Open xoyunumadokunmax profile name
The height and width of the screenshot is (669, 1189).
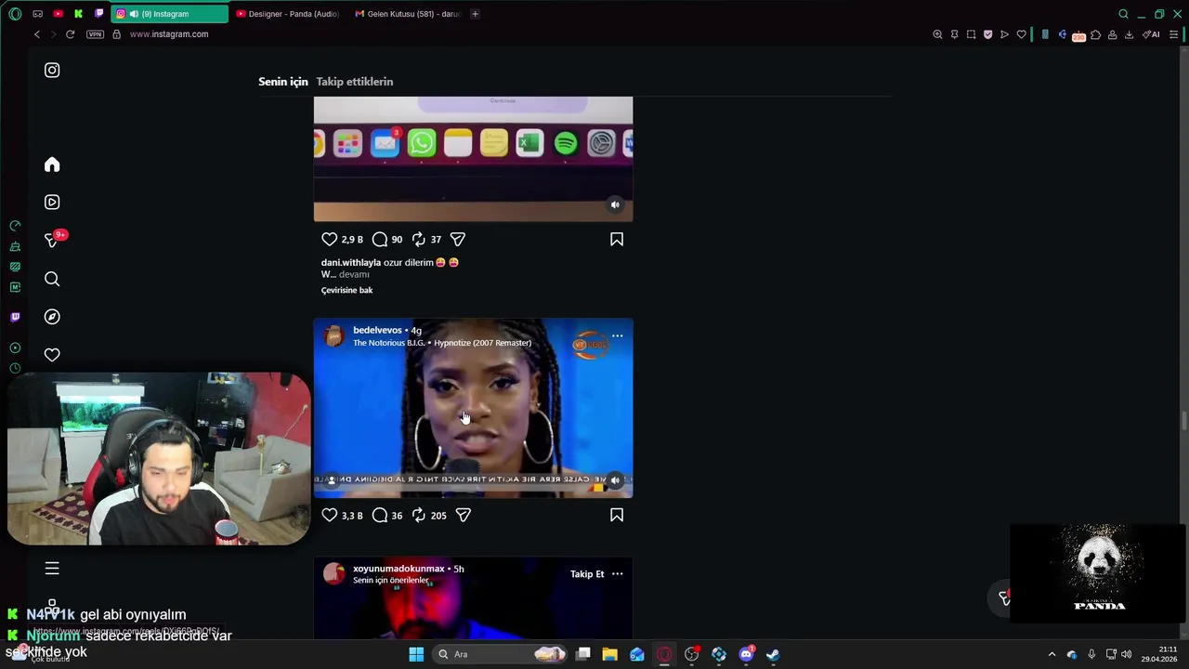(399, 569)
